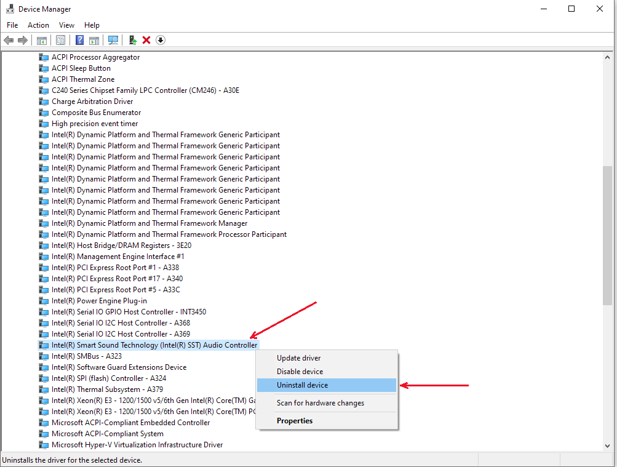Click the scrollbar up arrow
617x467 pixels.
(x=608, y=57)
